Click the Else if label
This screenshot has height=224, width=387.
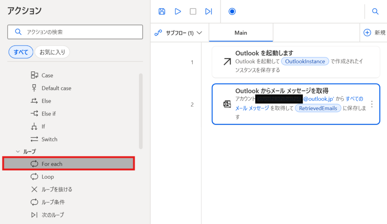(49, 114)
